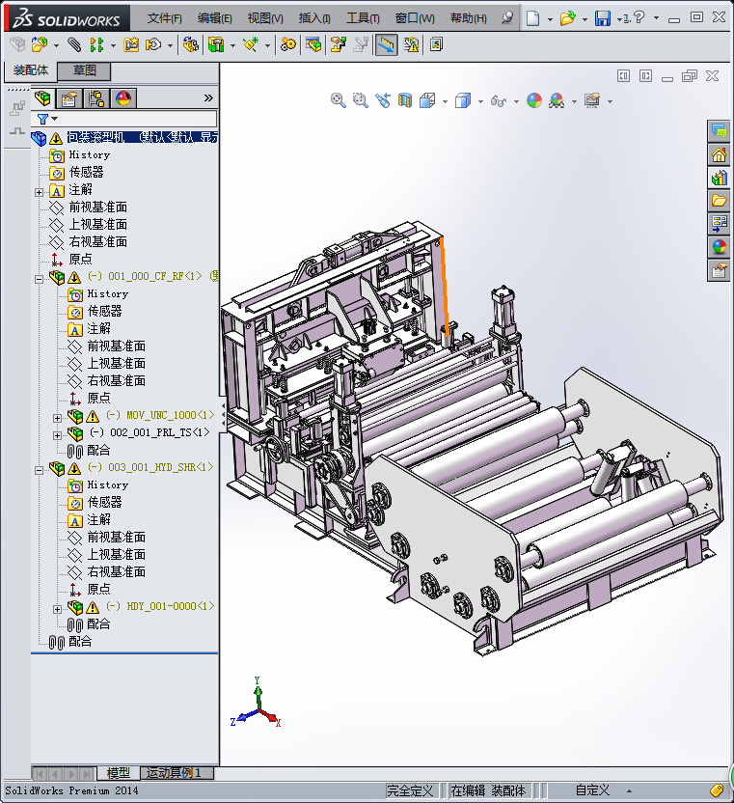
Task: Switch to the 草图 command tab
Action: (x=84, y=70)
